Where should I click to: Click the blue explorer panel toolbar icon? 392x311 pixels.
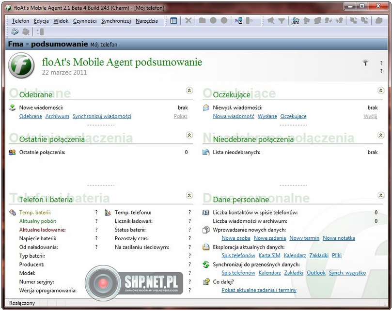173,21
